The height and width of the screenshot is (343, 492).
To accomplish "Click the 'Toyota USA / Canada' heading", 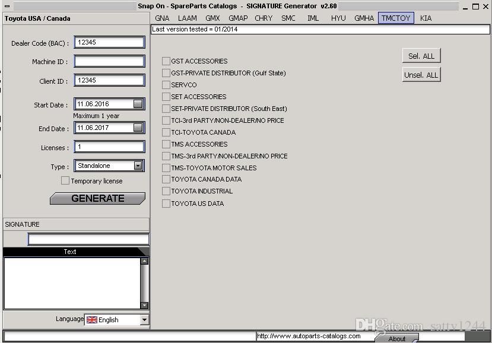I will tap(37, 18).
